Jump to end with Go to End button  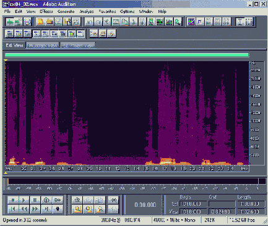pyautogui.click(x=46, y=209)
